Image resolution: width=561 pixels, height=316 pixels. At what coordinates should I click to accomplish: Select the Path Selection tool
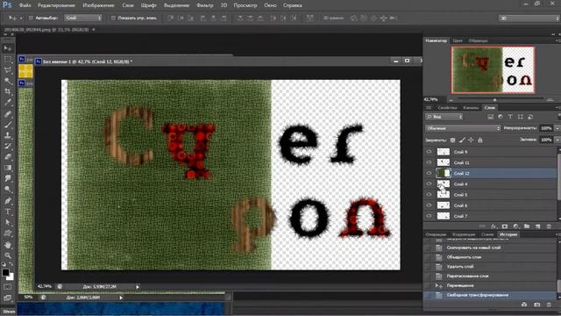coord(8,222)
